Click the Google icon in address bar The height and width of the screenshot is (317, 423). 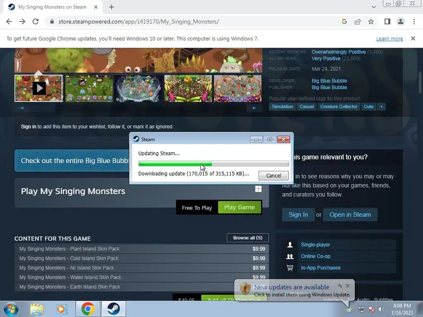coord(344,21)
